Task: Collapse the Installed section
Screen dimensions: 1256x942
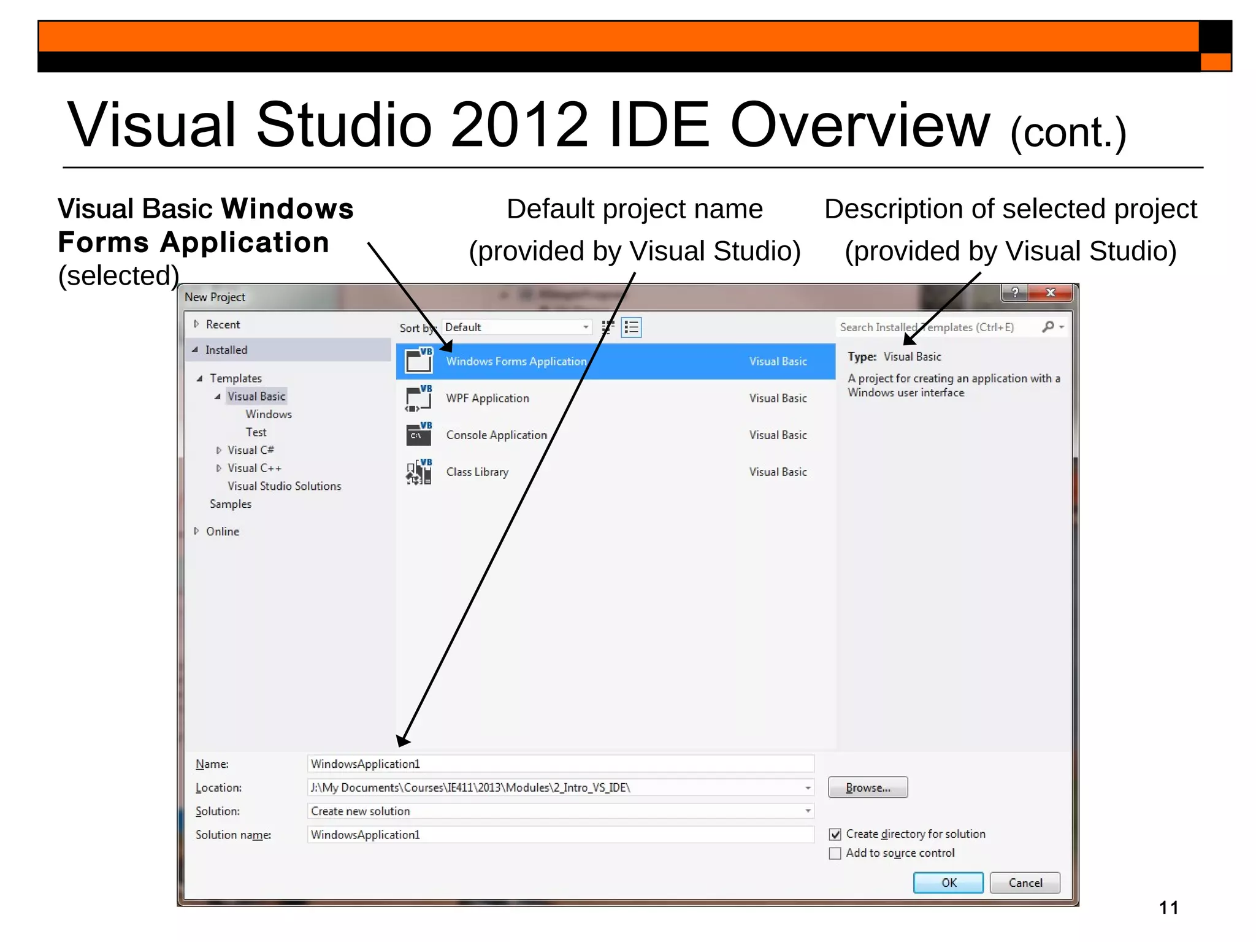Action: tap(195, 350)
